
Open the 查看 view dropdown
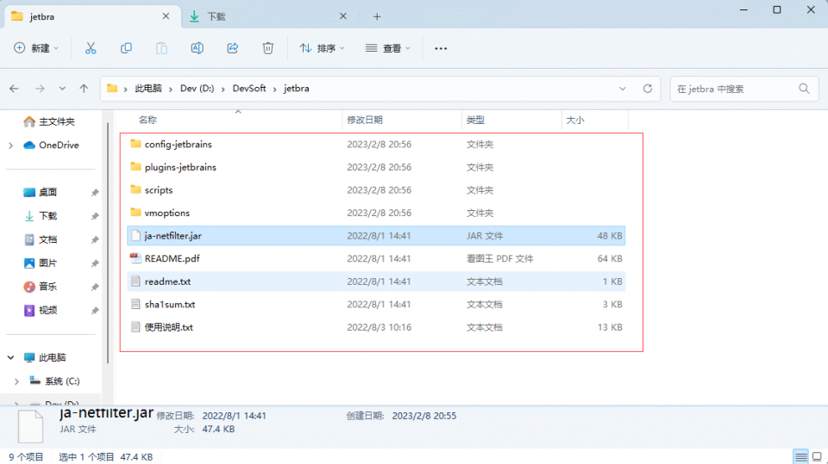click(x=387, y=48)
